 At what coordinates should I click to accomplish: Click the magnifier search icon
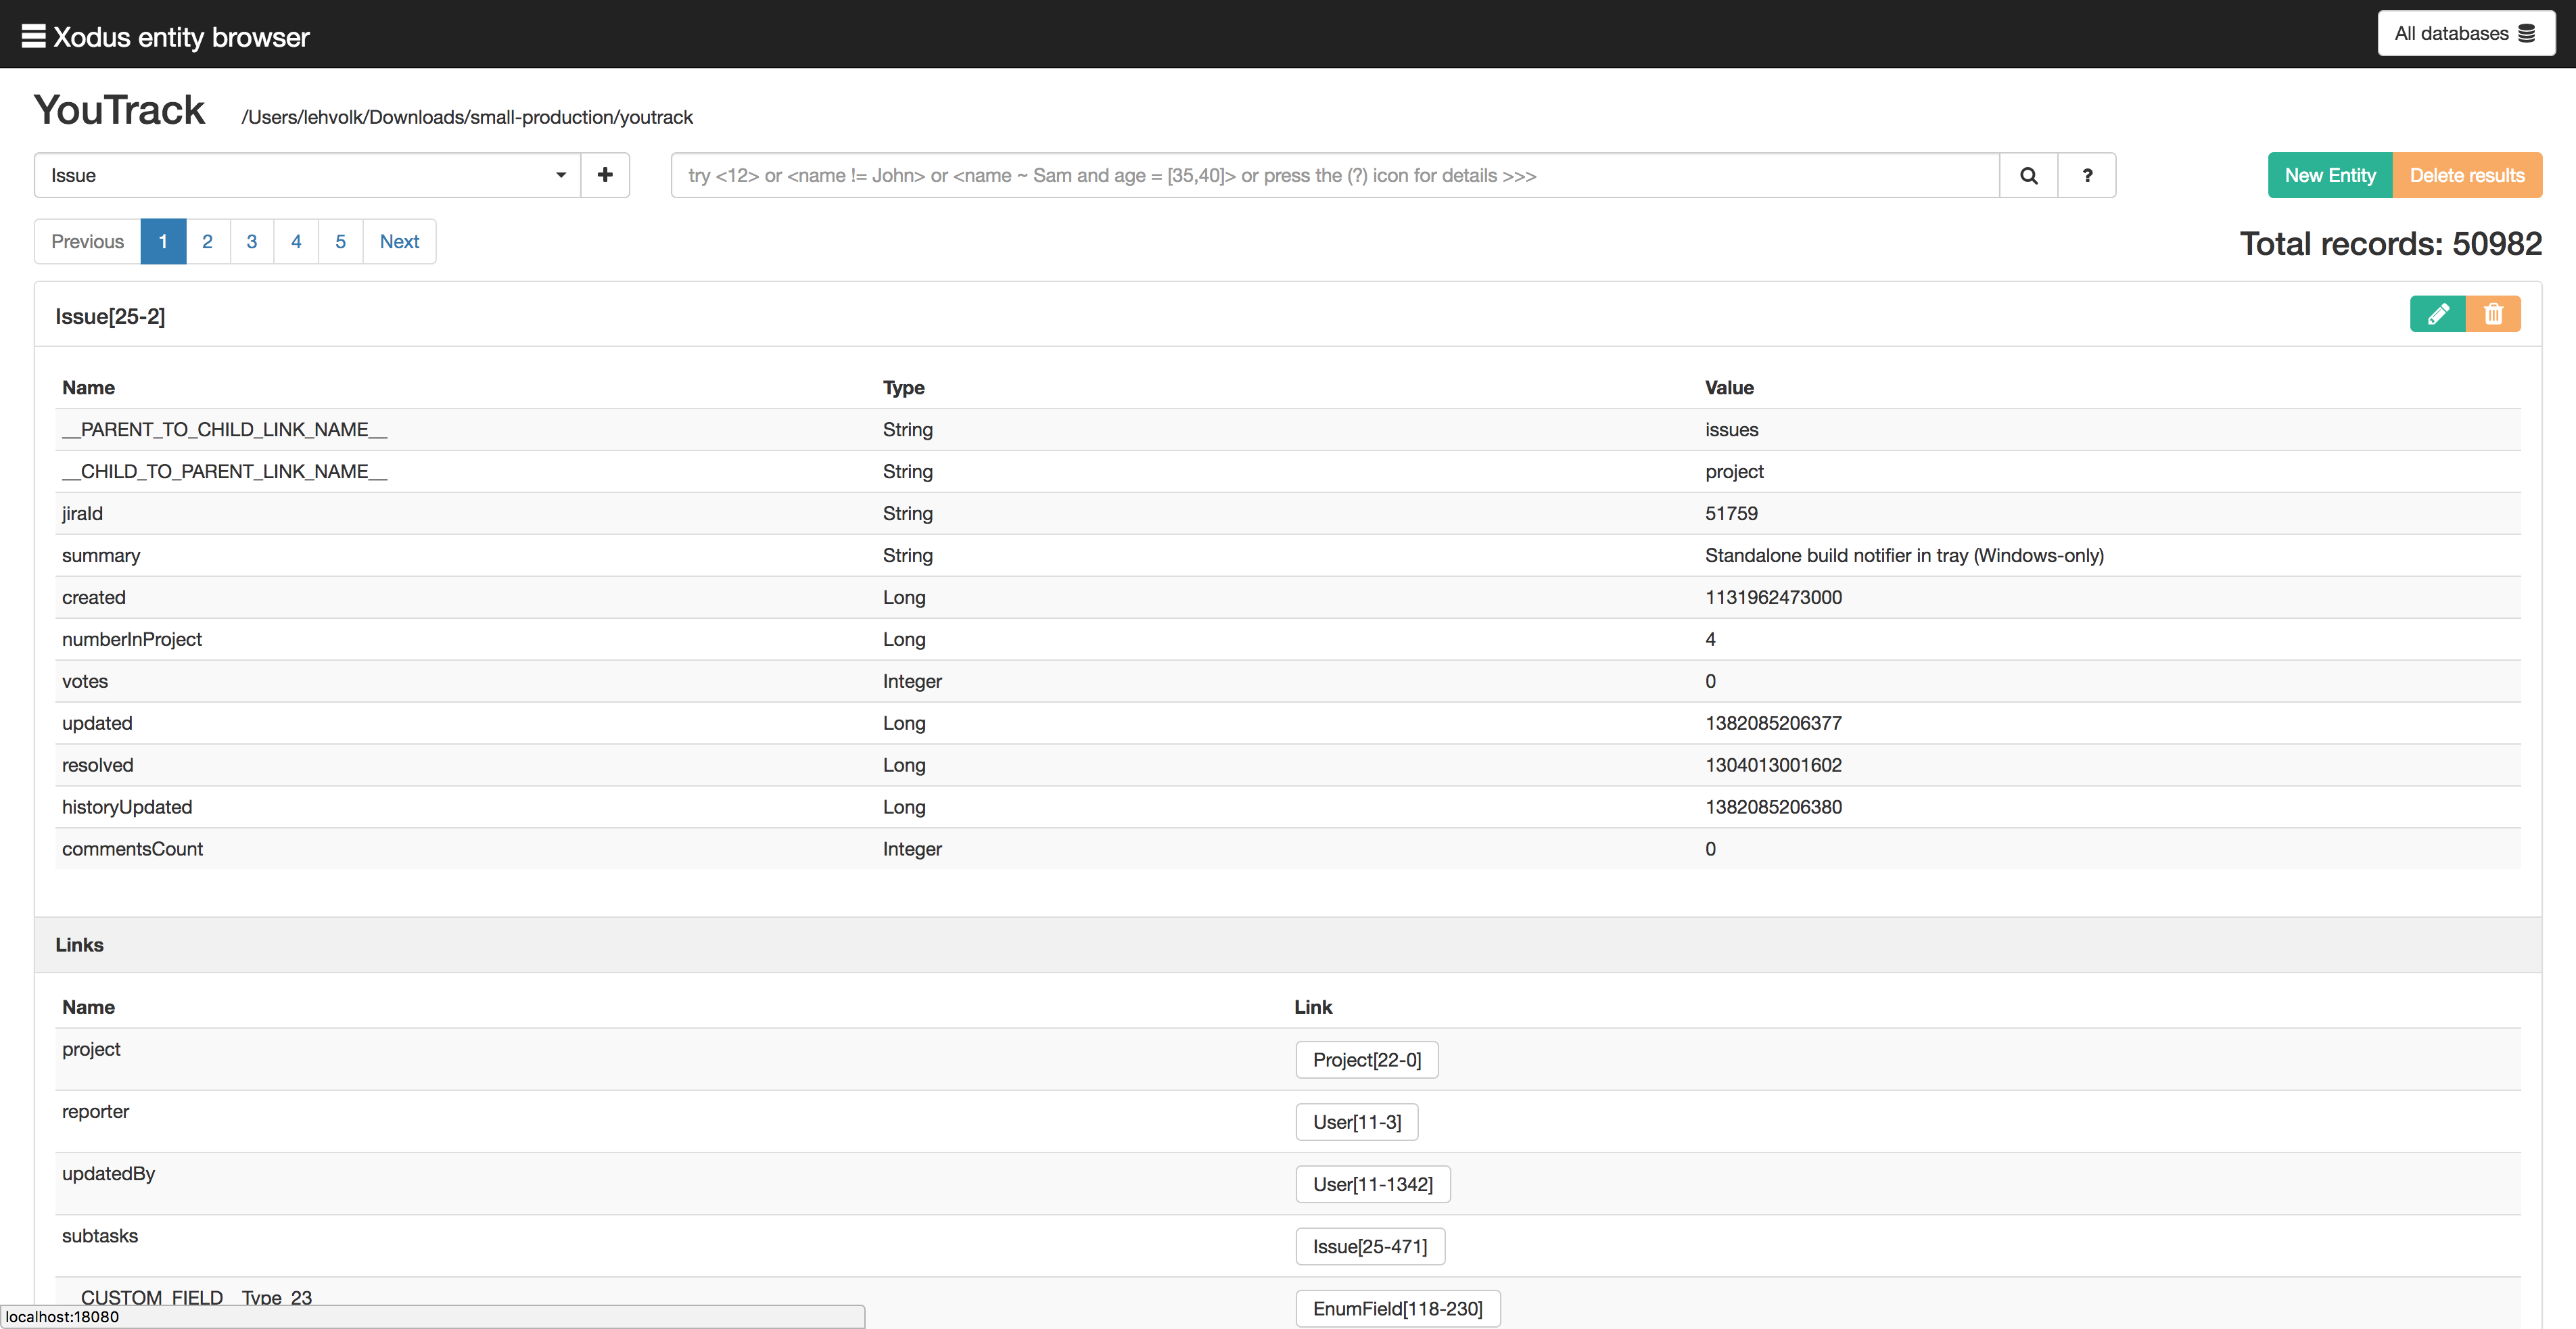[2028, 175]
